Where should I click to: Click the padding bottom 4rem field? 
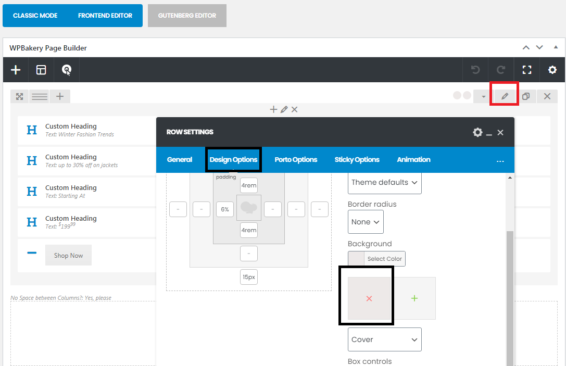[249, 230]
